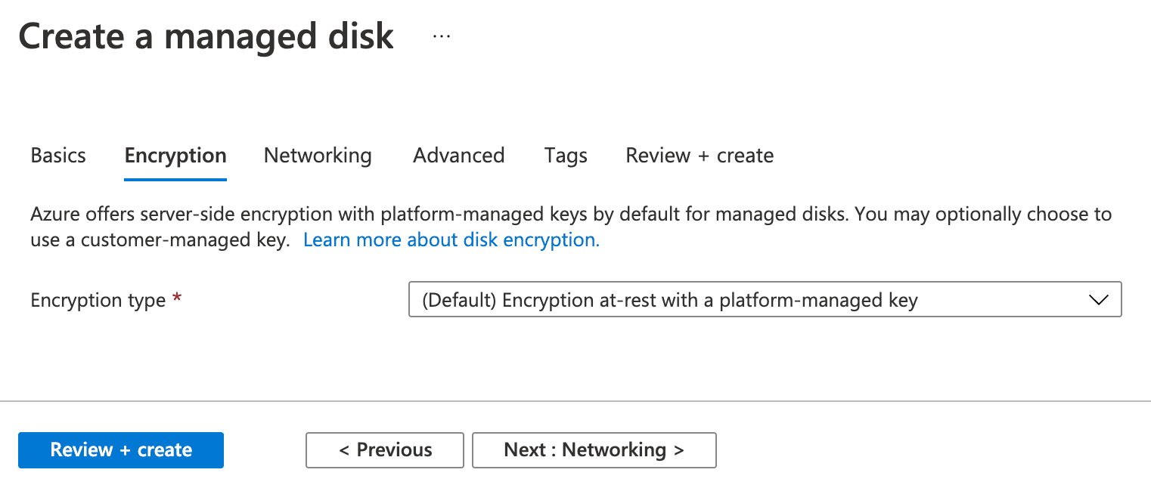Open the ellipsis menu beside the page title

pyautogui.click(x=440, y=36)
